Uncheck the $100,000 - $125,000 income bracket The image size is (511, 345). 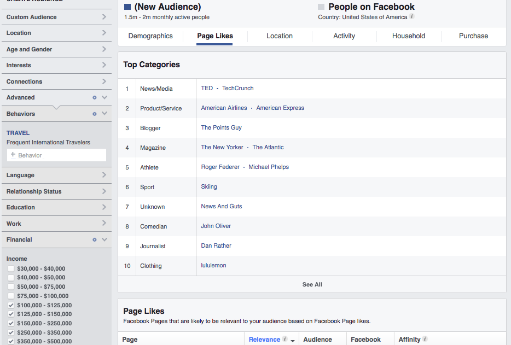[11, 305]
